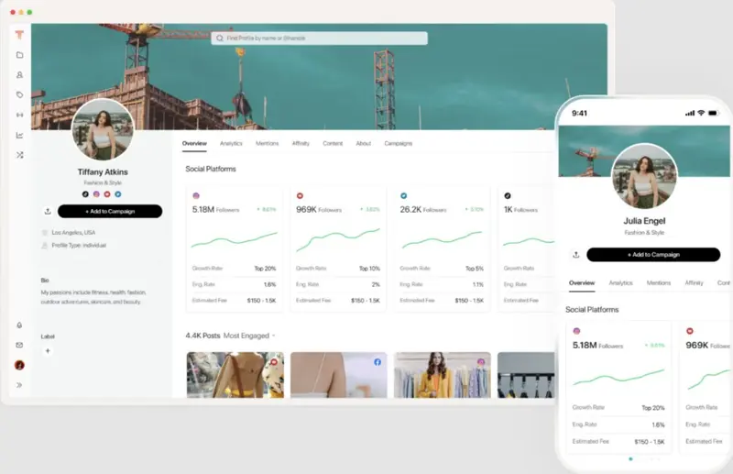
Task: Tap share icon on Julia Engel's mobile profile
Action: coord(575,255)
